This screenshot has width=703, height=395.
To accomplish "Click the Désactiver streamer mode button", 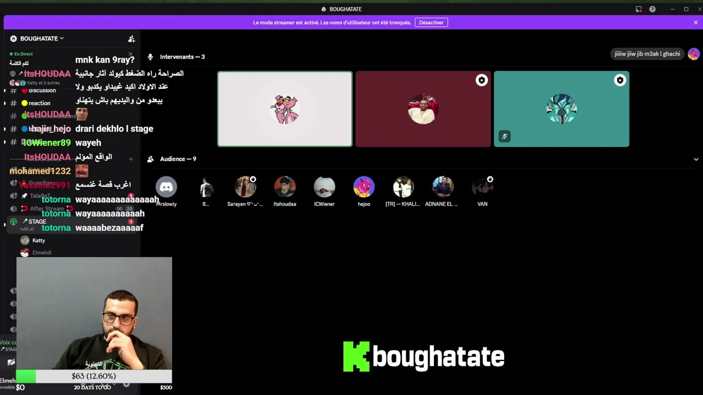I will click(431, 22).
